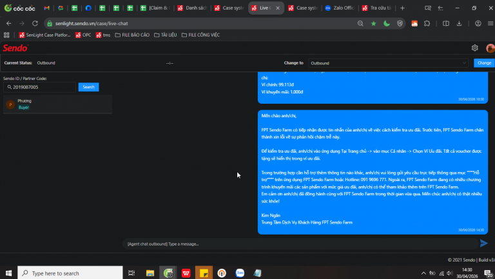Image resolution: width=495 pixels, height=279 pixels.
Task: Click the Search button
Action: click(89, 87)
